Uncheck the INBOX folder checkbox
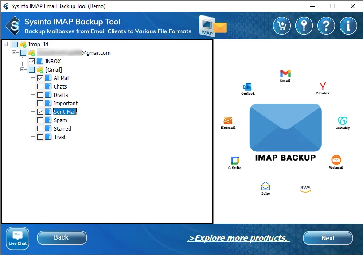 (x=32, y=62)
